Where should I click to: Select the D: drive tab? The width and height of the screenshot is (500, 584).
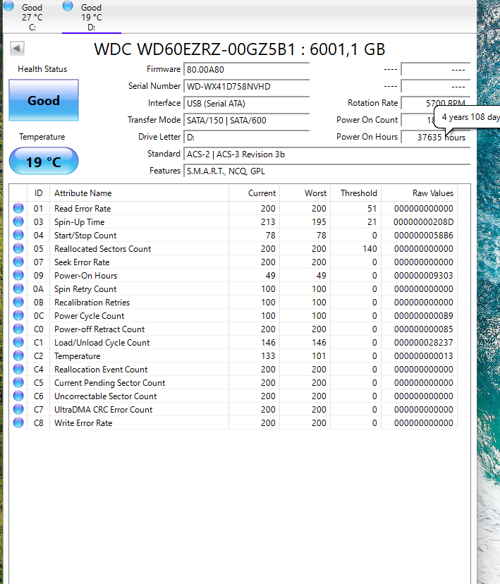[91, 17]
